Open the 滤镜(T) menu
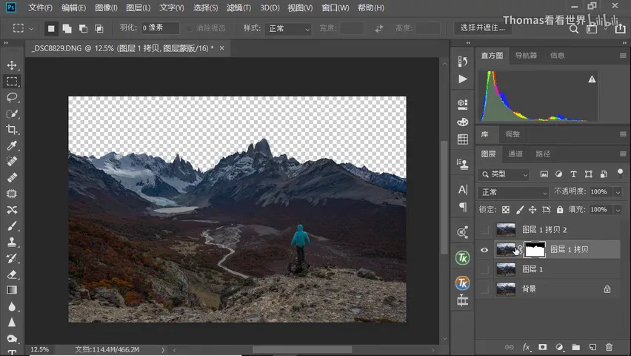 tap(238, 7)
